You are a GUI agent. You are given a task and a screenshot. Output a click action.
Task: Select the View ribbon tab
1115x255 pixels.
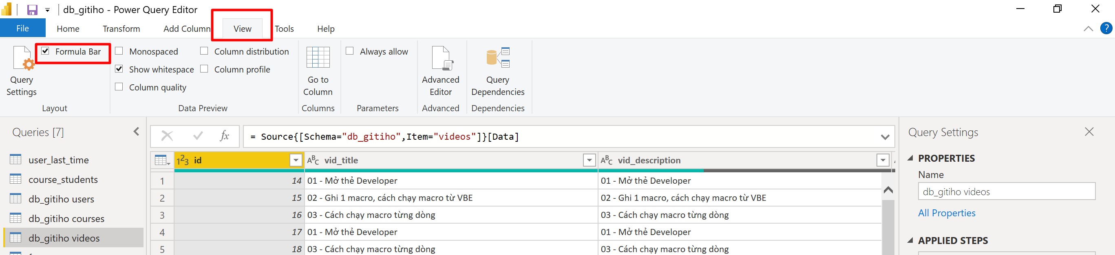[242, 29]
